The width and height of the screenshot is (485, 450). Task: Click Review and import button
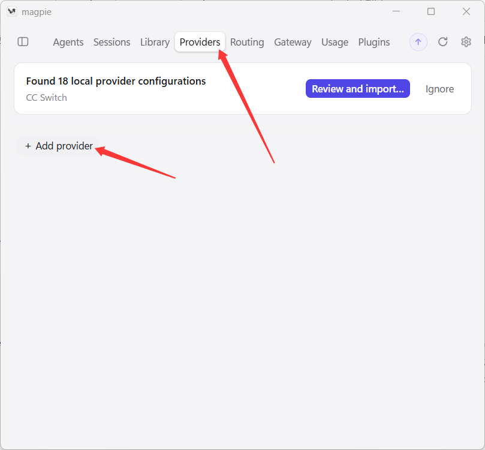coord(357,89)
